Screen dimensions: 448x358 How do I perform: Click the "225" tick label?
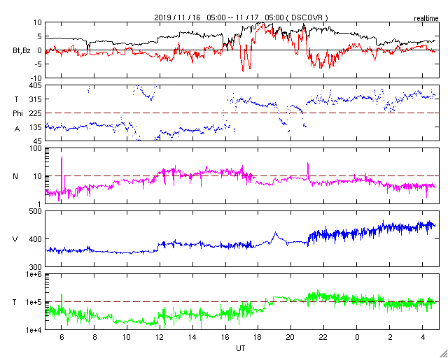pyautogui.click(x=36, y=113)
